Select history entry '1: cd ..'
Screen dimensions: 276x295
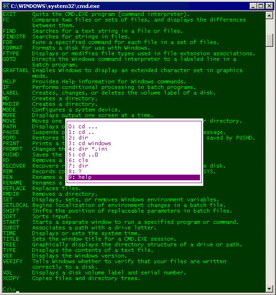pos(134,132)
